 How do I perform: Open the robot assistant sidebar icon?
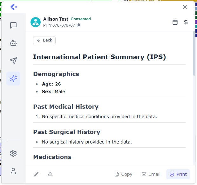[13, 43]
